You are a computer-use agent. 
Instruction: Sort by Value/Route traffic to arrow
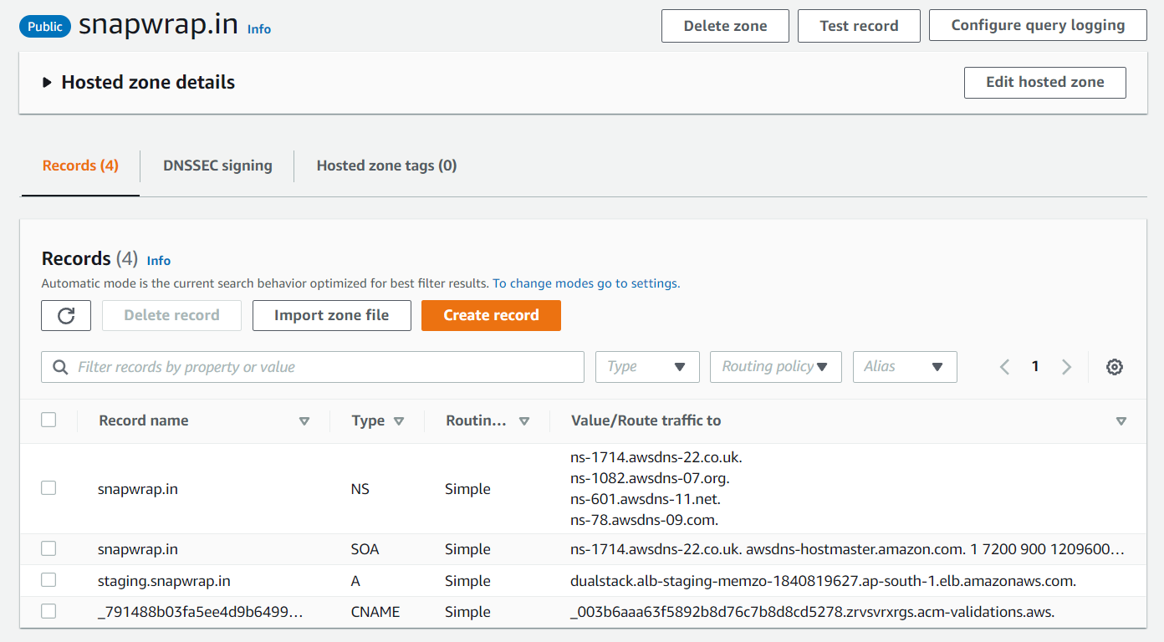click(1121, 421)
